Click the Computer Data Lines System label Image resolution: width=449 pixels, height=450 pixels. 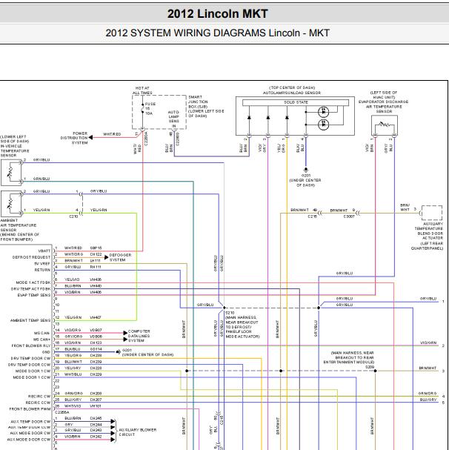pos(139,336)
